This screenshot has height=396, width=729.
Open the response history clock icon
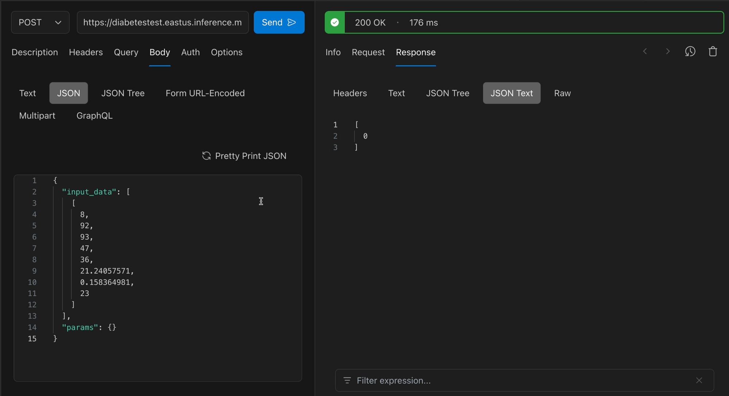[690, 52]
